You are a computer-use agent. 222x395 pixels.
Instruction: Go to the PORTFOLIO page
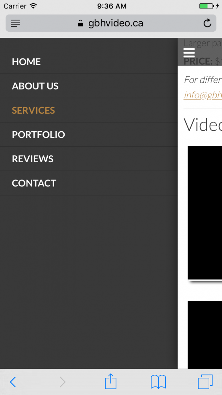click(x=89, y=134)
